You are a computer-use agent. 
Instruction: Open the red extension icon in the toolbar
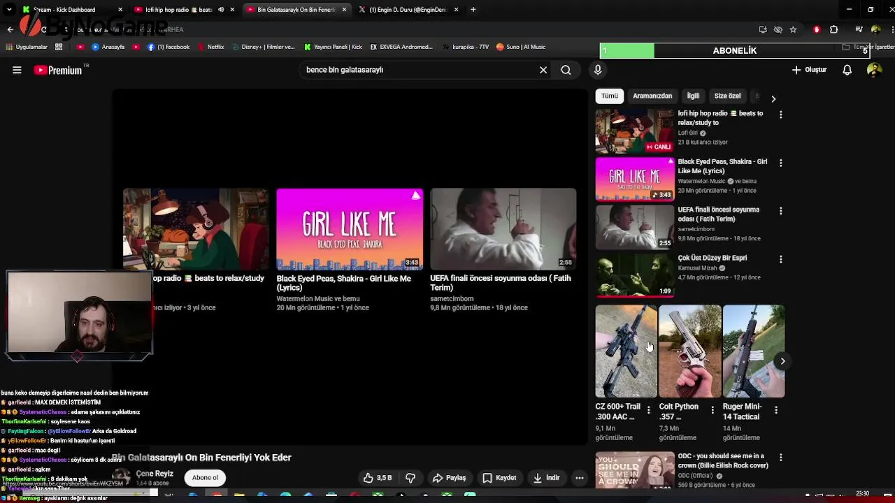(817, 29)
